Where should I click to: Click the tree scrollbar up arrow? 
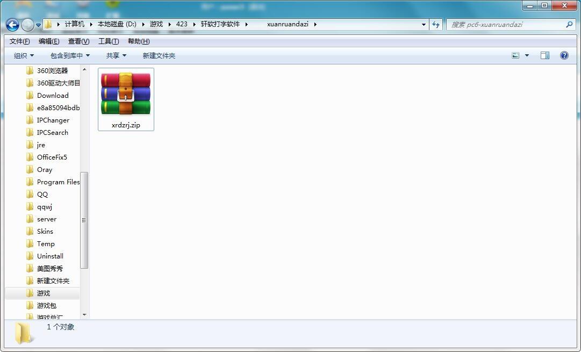coord(84,69)
